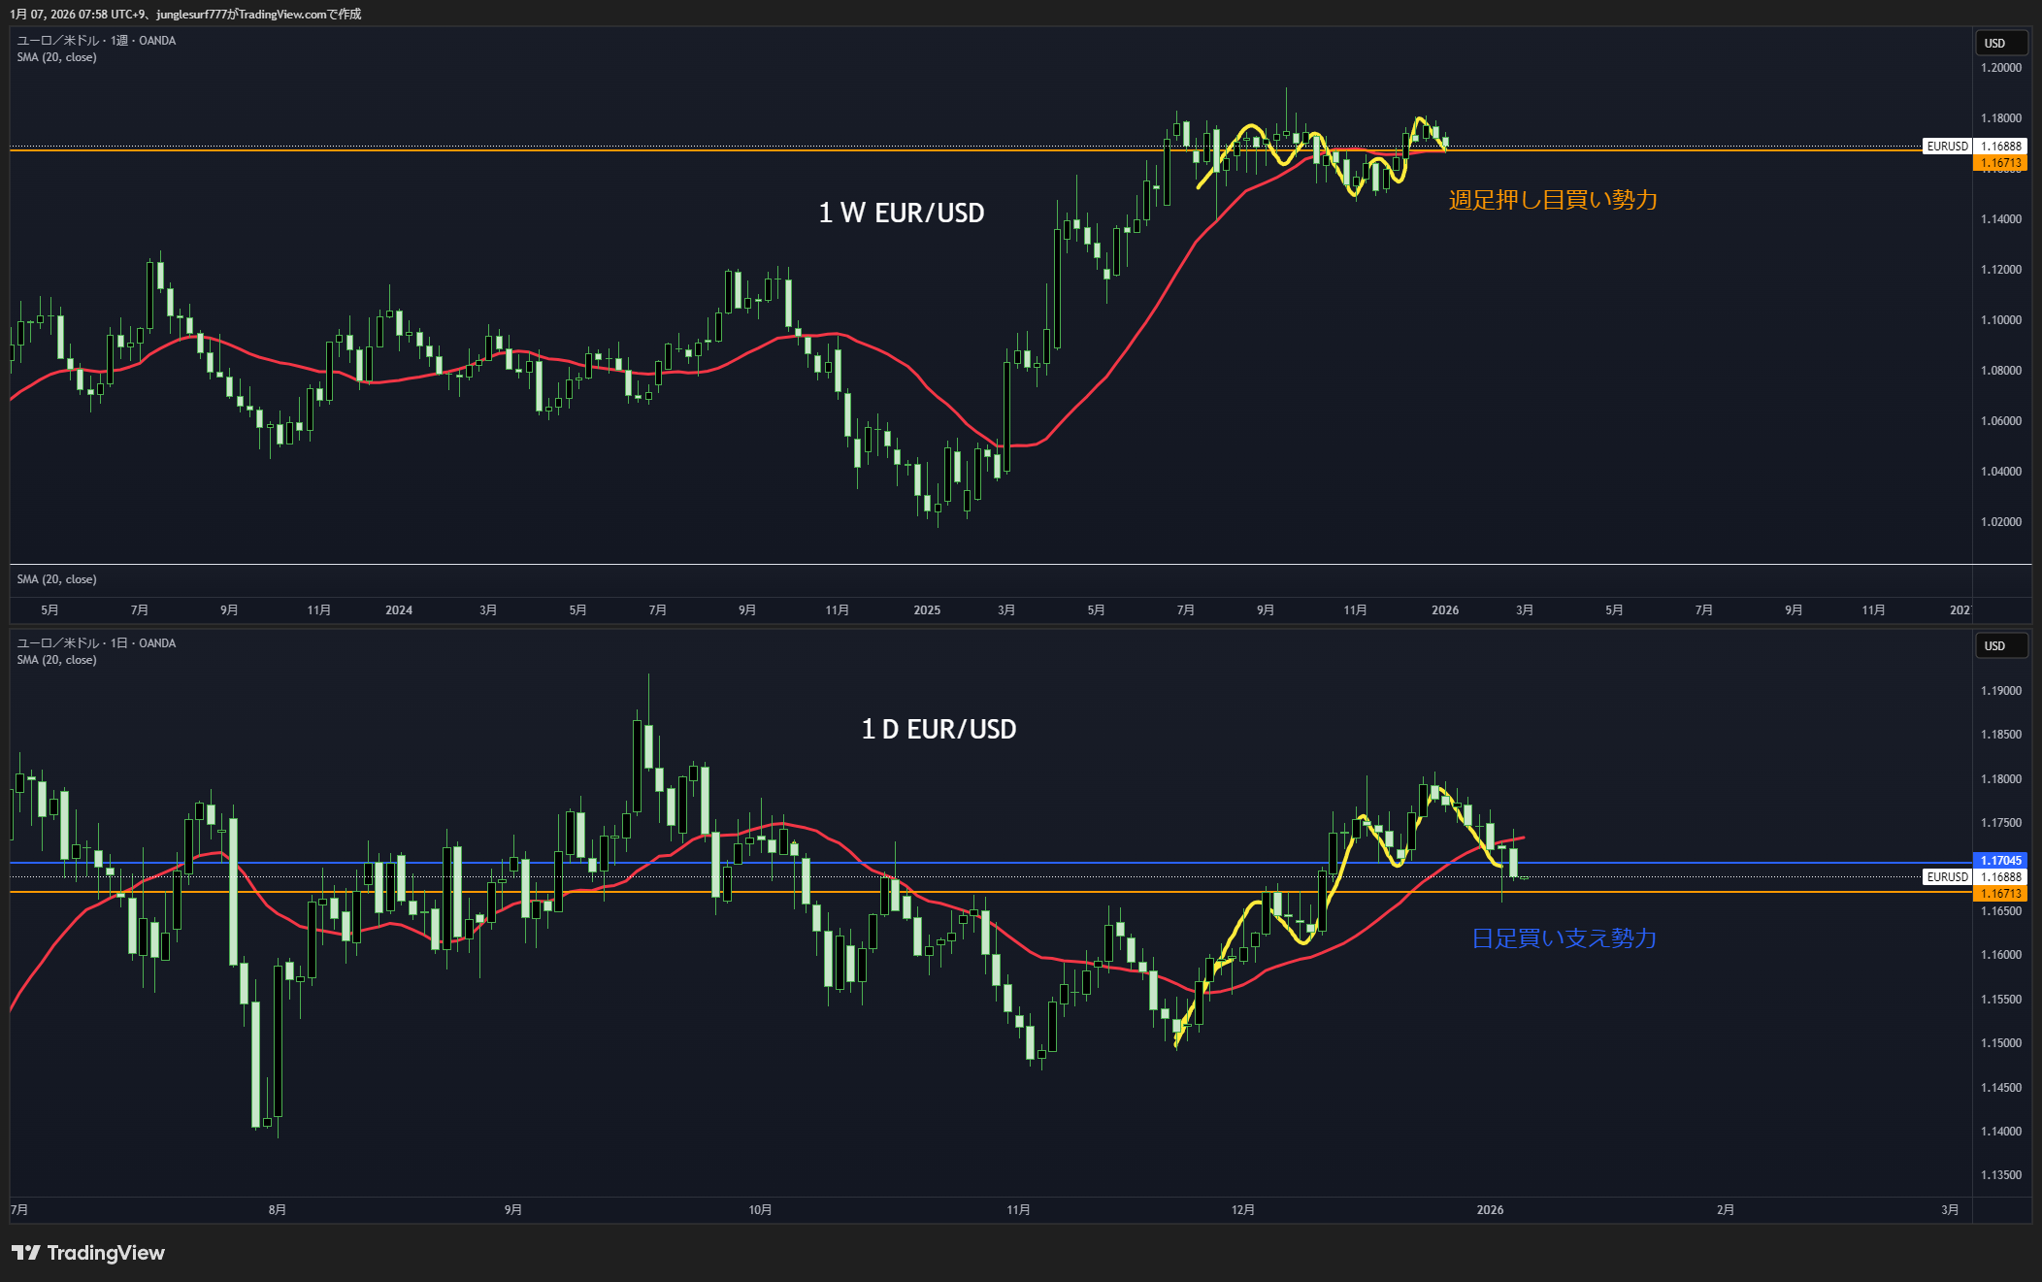Screen dimensions: 2042x1282
Task: Click the orange 1.16713 price label on daily axis
Action: point(2001,894)
